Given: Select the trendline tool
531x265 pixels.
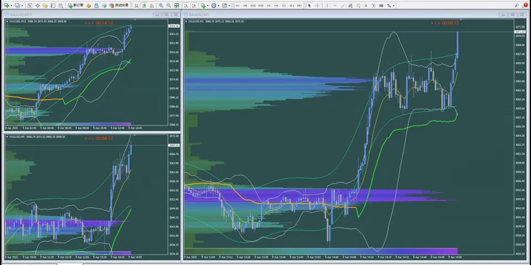Looking at the screenshot, I should coord(343,6).
